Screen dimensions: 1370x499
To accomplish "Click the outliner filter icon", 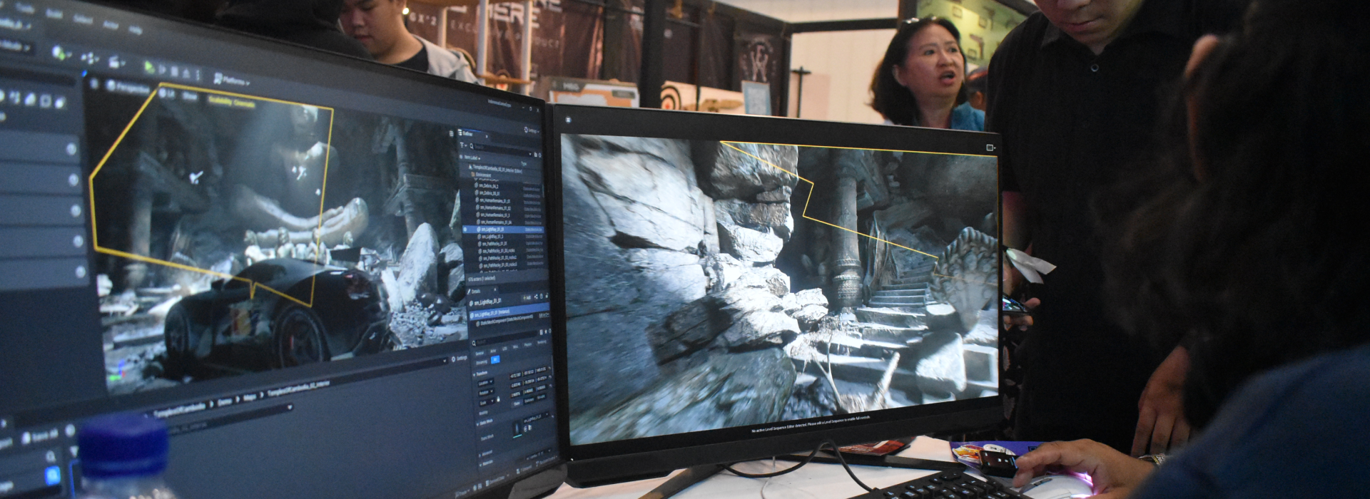I will (x=462, y=145).
